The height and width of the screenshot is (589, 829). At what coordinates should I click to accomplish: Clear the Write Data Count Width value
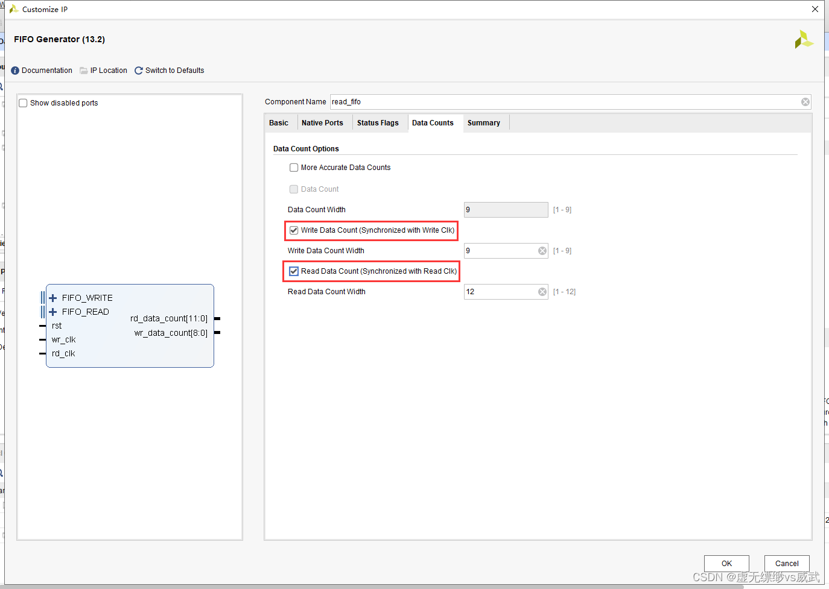click(x=542, y=251)
